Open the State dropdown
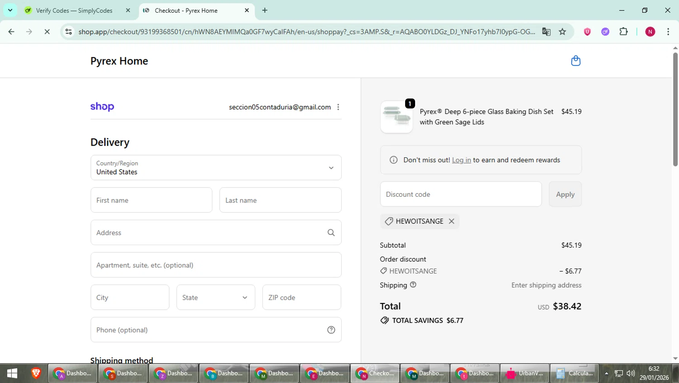The height and width of the screenshot is (383, 679). [x=216, y=298]
